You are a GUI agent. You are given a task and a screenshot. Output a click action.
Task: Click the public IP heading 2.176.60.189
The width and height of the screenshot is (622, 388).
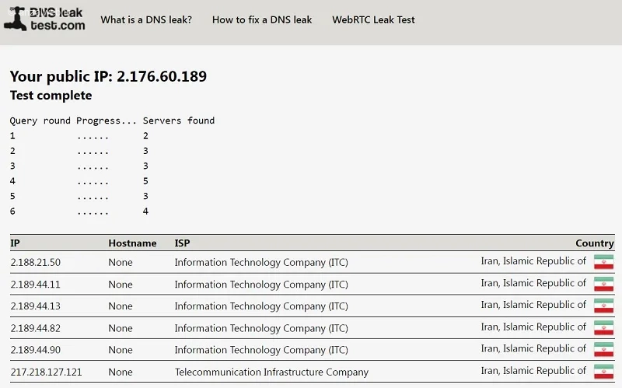(108, 76)
